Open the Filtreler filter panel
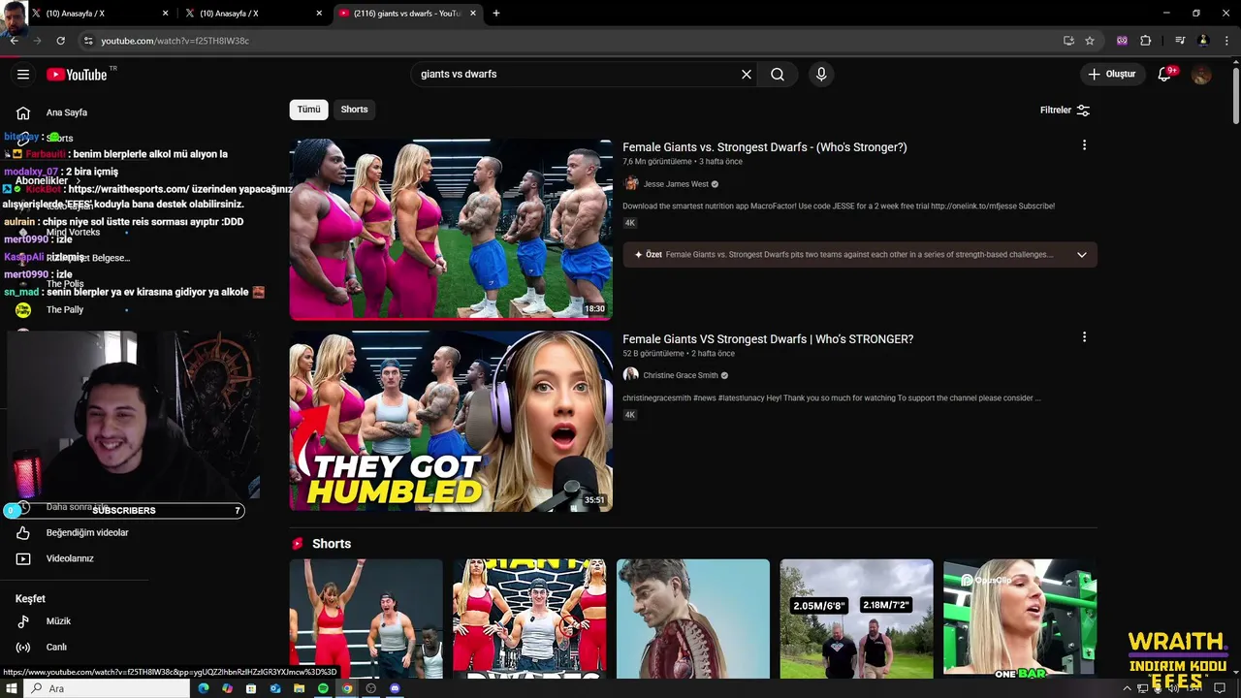This screenshot has width=1241, height=698. 1065,111
